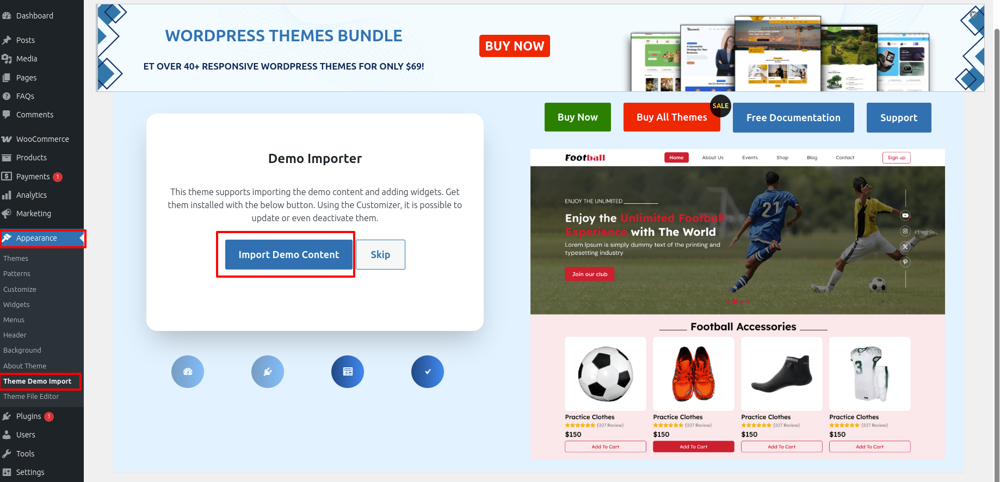
Task: Click the plugin step circle icon
Action: tap(268, 372)
